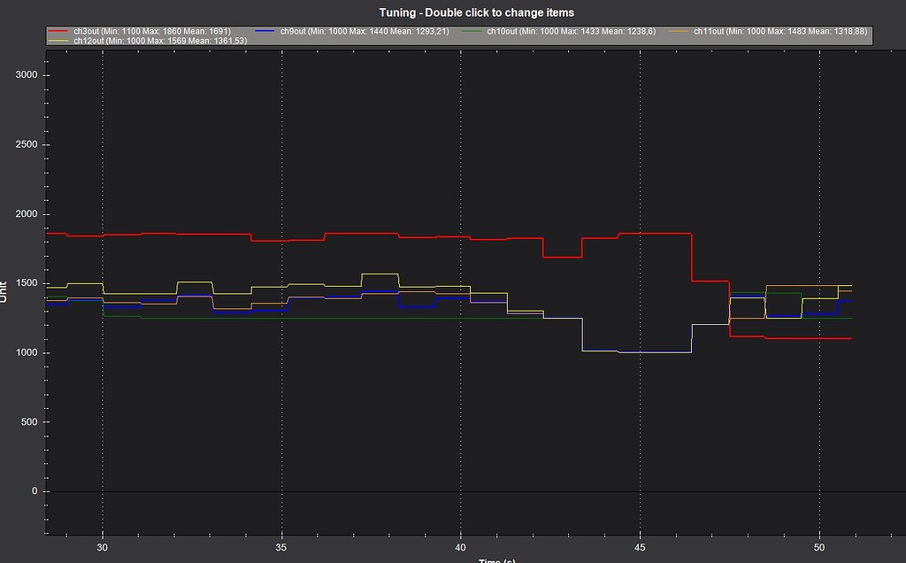Click the blue ch9out legend line swatch
Image resolution: width=906 pixels, height=563 pixels.
(265, 31)
